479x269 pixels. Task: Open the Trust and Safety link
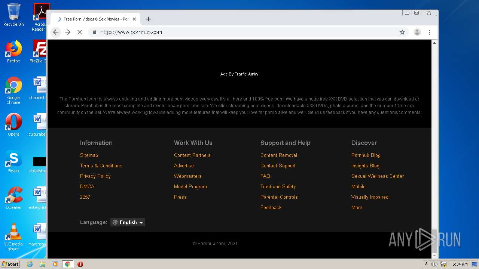coord(278,186)
